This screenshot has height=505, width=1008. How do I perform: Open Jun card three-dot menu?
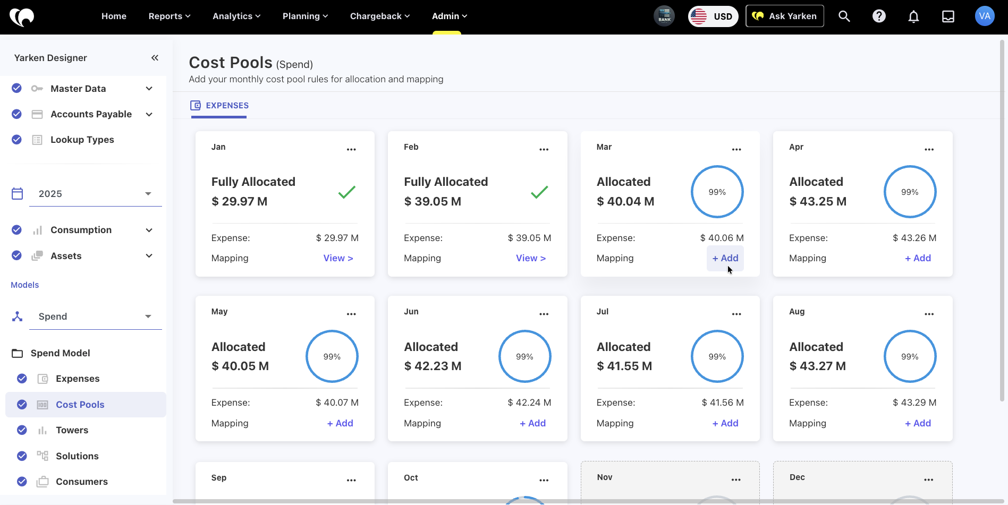coord(544,314)
